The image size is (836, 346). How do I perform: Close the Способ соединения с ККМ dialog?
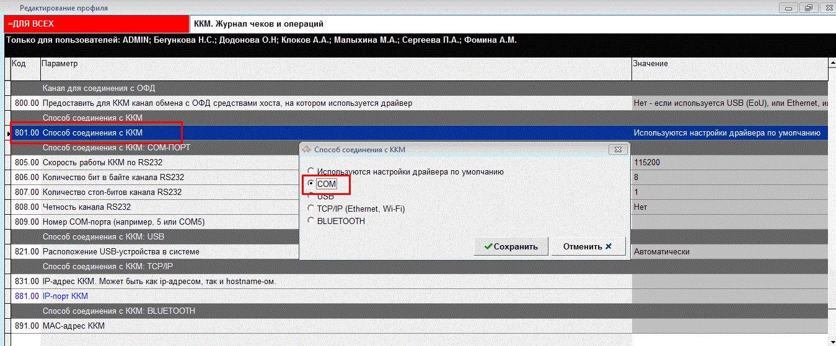tap(617, 149)
